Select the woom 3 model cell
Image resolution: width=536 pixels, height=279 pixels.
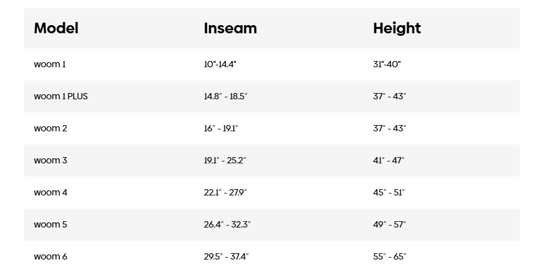[50, 160]
